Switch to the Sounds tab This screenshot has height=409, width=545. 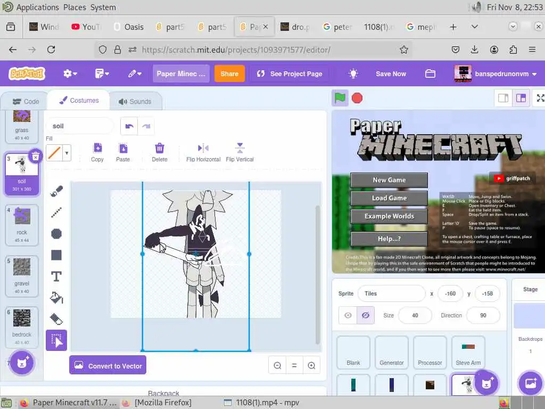pyautogui.click(x=135, y=101)
